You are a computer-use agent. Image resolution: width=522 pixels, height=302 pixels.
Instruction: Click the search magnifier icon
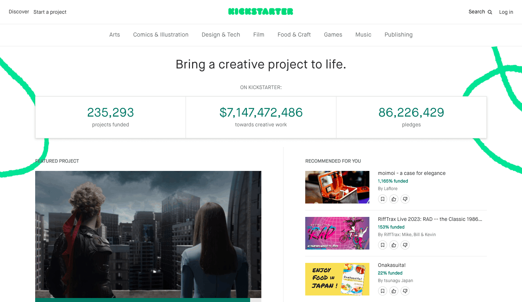[x=490, y=12]
